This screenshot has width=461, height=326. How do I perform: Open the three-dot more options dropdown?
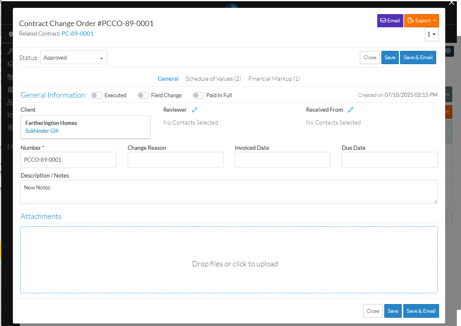click(x=432, y=35)
